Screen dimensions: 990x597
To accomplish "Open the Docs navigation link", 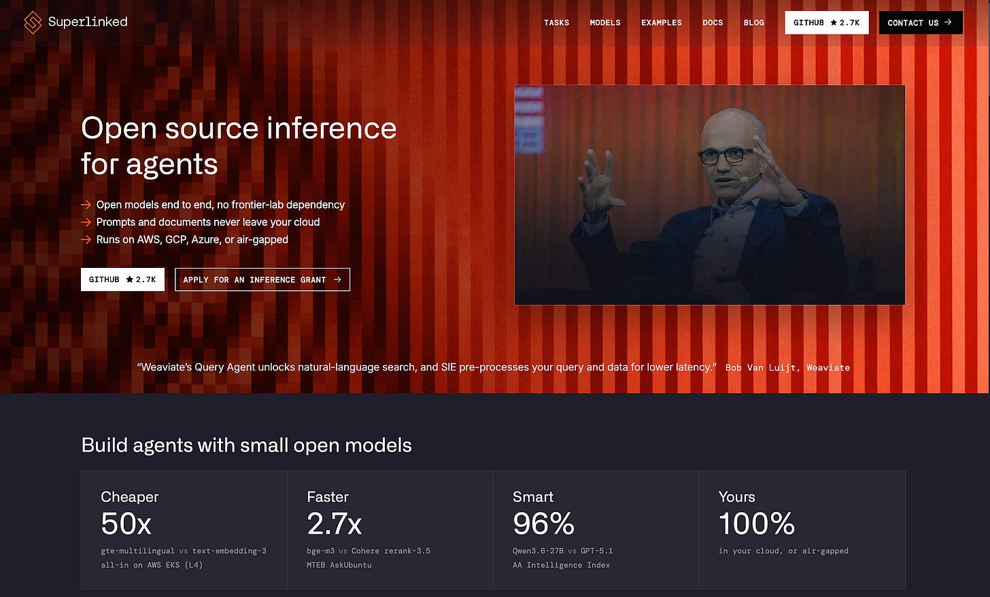I will pyautogui.click(x=713, y=22).
